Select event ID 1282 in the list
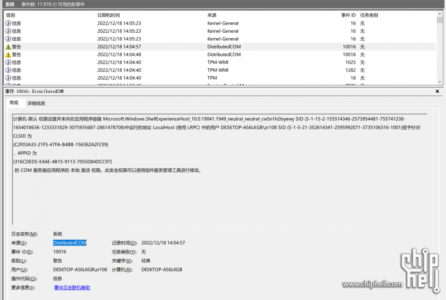This screenshot has width=446, height=300. pyautogui.click(x=350, y=70)
